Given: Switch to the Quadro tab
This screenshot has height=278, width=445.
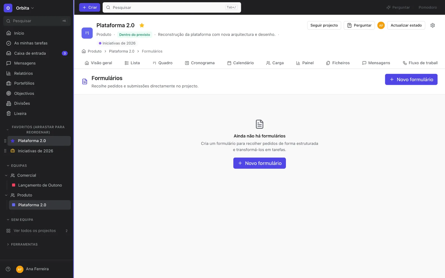Looking at the screenshot, I should tap(162, 63).
